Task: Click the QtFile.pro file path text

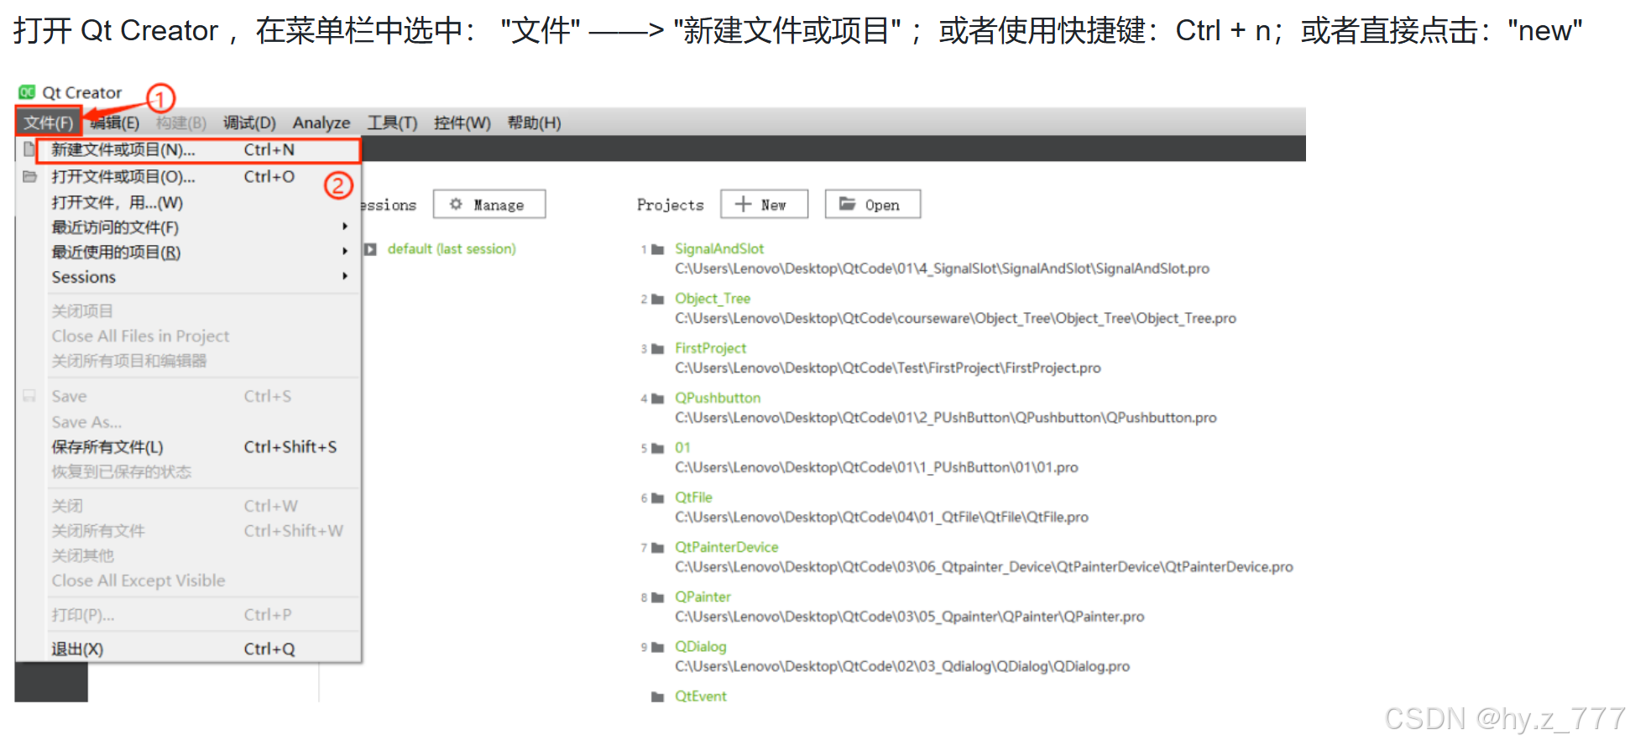Action: (x=881, y=517)
